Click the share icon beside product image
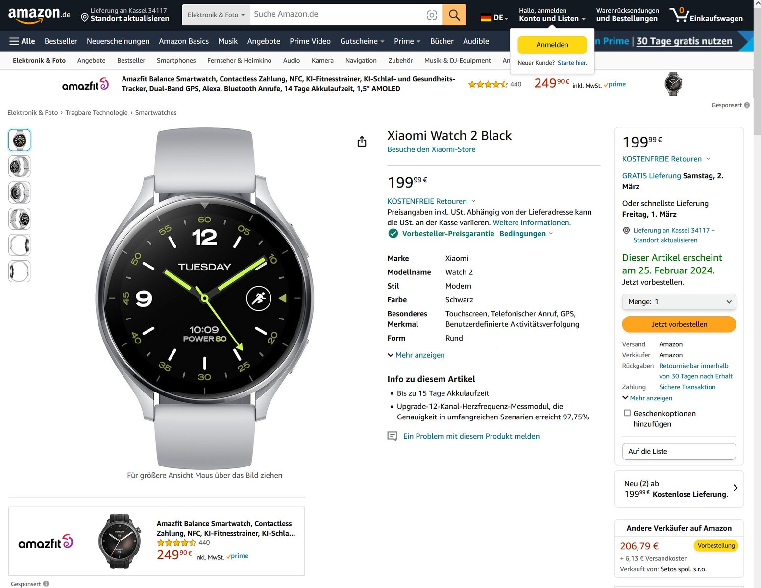This screenshot has height=588, width=761. (362, 142)
